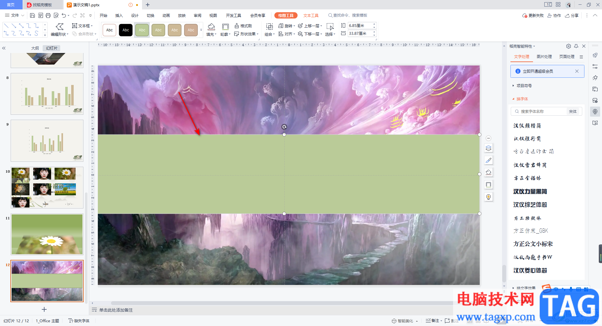Viewport: 602px width, 326px height.
Task: Switch to 大纲 outline view tab
Action: (35, 48)
